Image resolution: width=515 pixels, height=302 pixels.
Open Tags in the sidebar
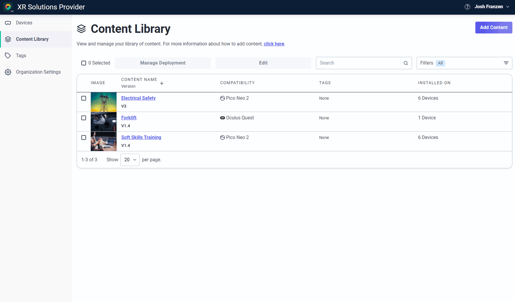36,56
